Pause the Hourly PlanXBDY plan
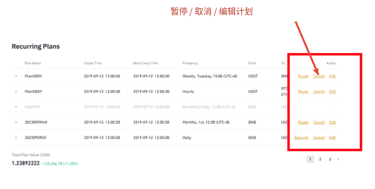Image resolution: width=375 pixels, height=189 pixels. [x=303, y=91]
